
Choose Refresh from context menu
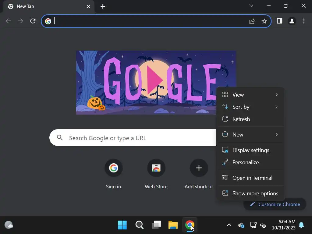(x=250, y=119)
